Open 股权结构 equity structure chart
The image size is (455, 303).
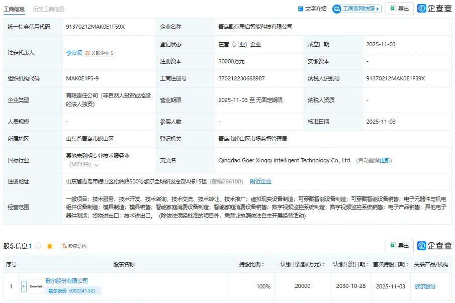click(x=73, y=246)
